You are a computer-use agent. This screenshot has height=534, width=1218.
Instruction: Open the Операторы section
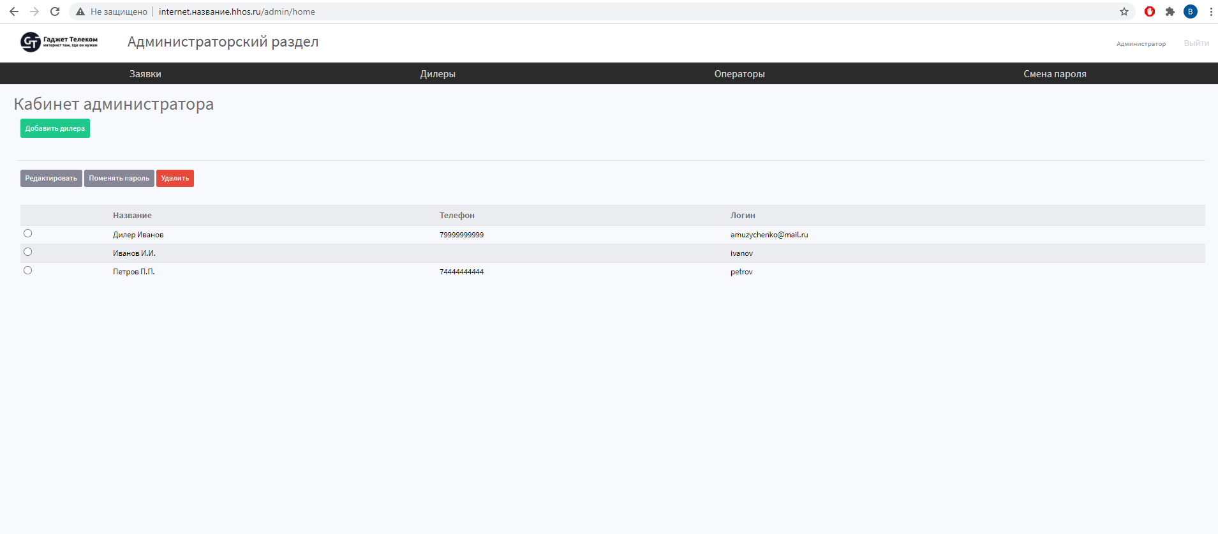739,74
